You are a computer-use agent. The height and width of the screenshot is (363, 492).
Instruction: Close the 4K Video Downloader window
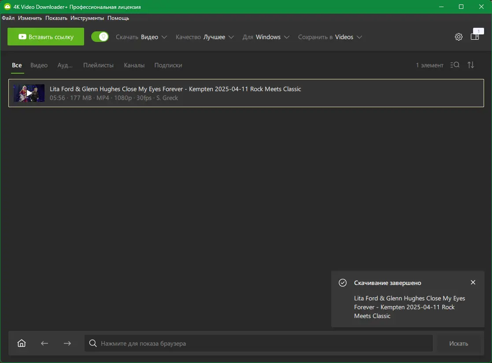click(x=481, y=7)
